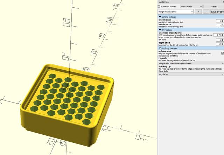This screenshot has height=155, width=224.
Task: Click the clearance around parts value field
Action: [217, 35]
